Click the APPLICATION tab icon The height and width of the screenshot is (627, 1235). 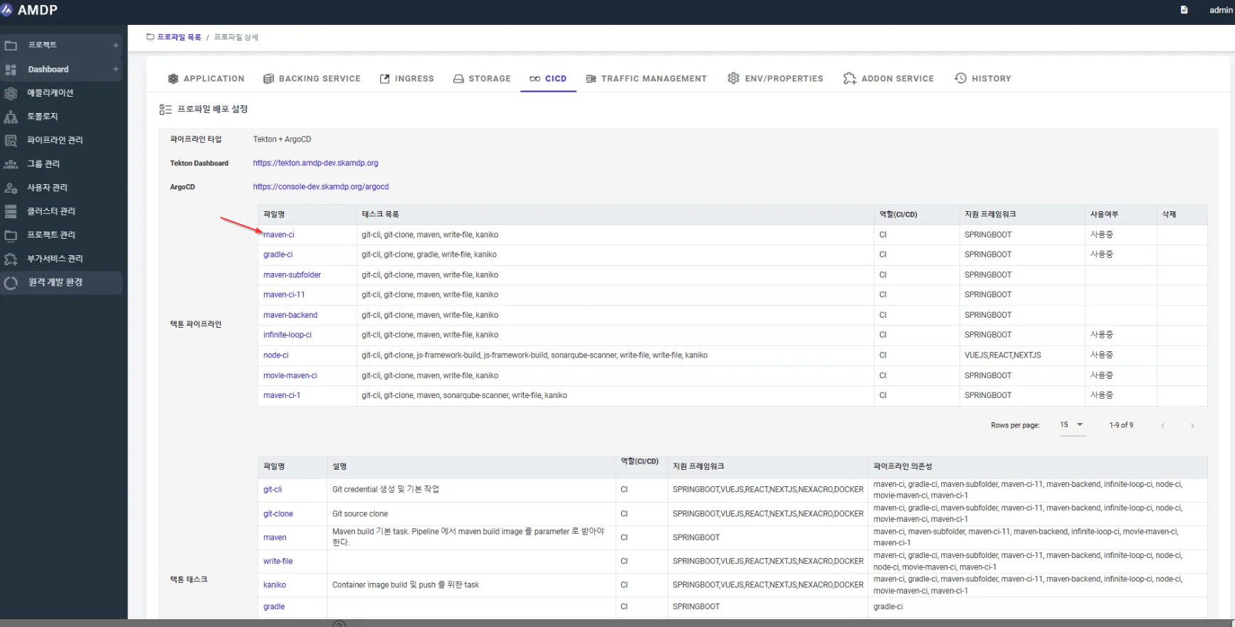(173, 79)
